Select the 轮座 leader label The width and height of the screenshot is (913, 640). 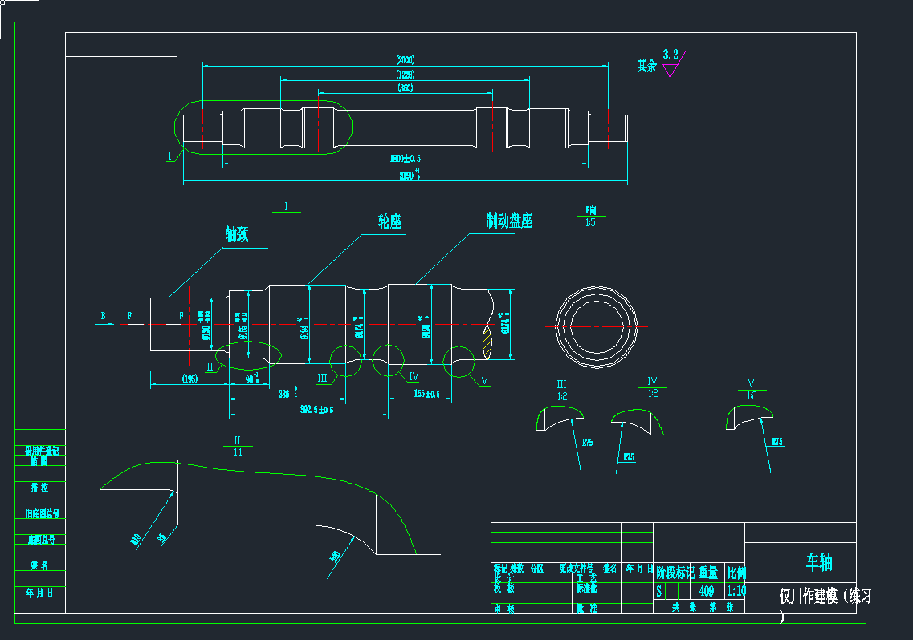(x=389, y=221)
